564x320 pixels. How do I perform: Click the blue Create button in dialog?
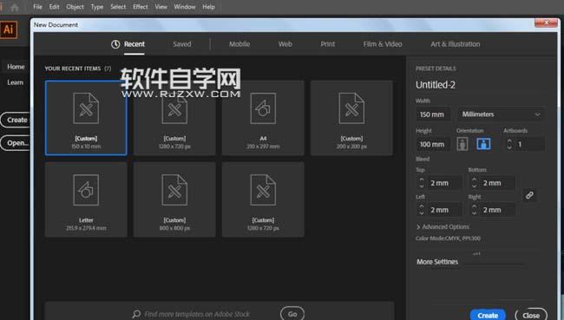pyautogui.click(x=488, y=316)
